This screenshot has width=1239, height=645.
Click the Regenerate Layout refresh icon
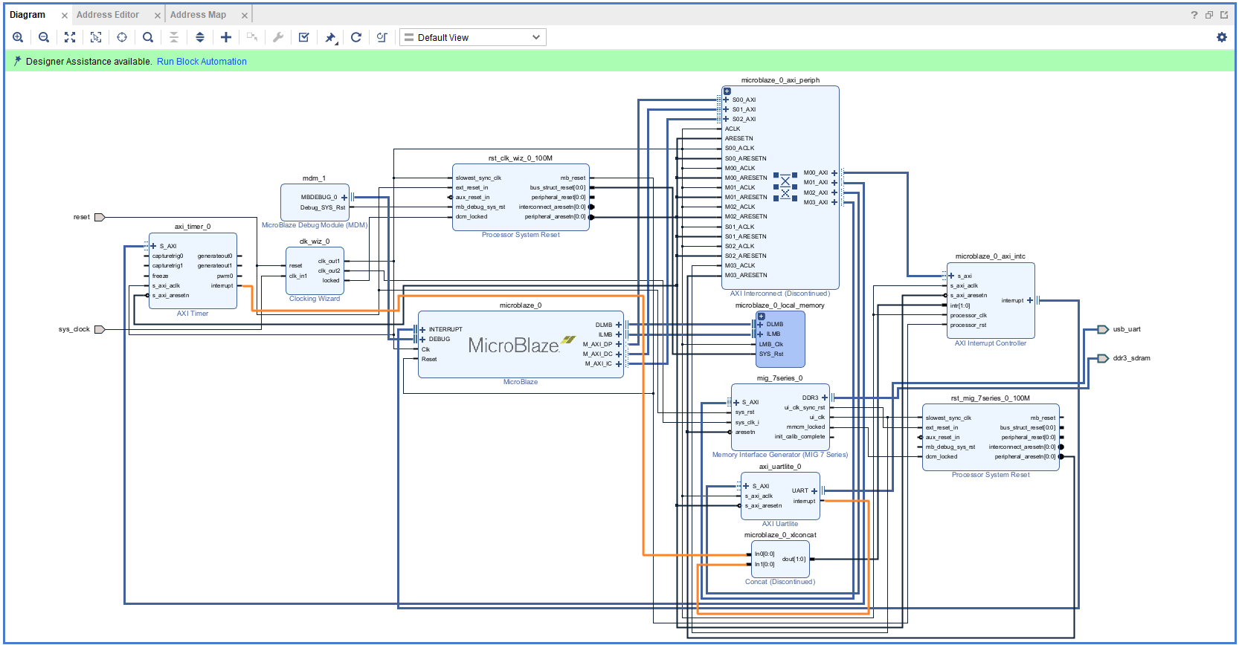click(356, 37)
